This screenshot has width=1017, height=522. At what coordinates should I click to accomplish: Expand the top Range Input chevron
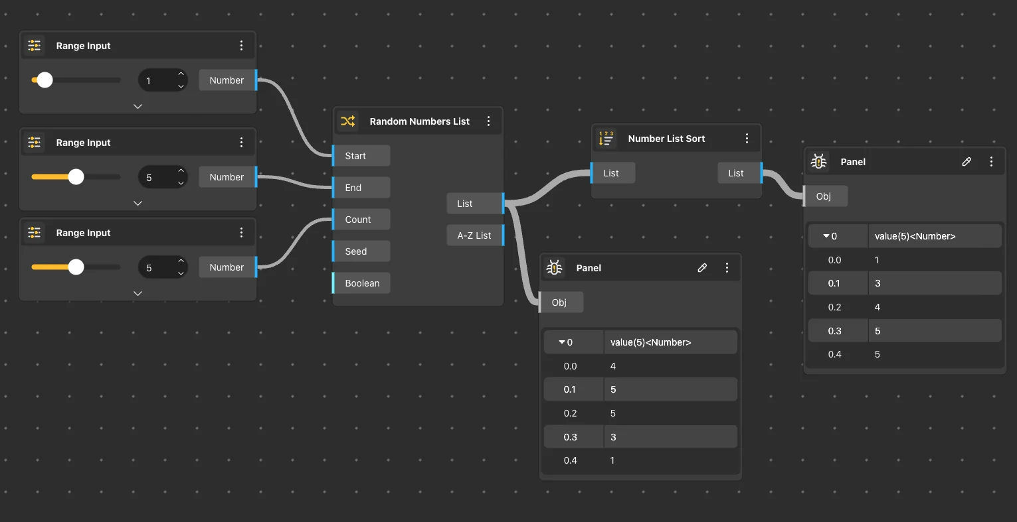pos(138,106)
